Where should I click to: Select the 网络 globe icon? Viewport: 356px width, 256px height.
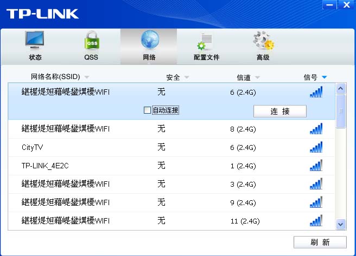149,40
